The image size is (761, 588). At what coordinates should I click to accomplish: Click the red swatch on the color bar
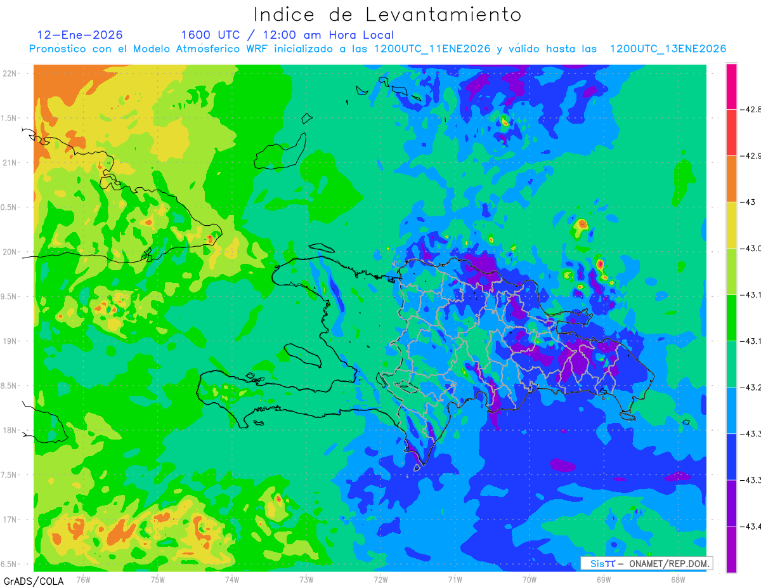731,132
